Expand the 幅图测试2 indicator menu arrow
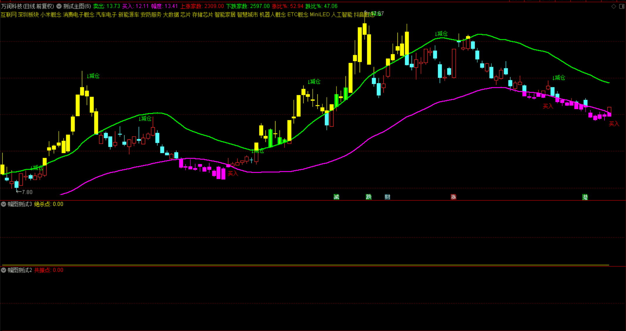This screenshot has height=331, width=626. 4,270
